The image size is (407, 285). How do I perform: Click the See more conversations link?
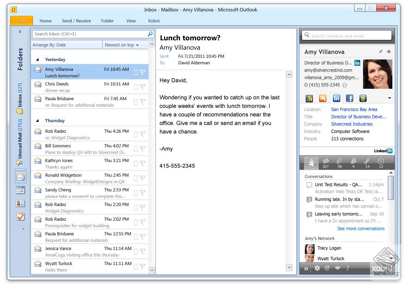click(x=361, y=228)
